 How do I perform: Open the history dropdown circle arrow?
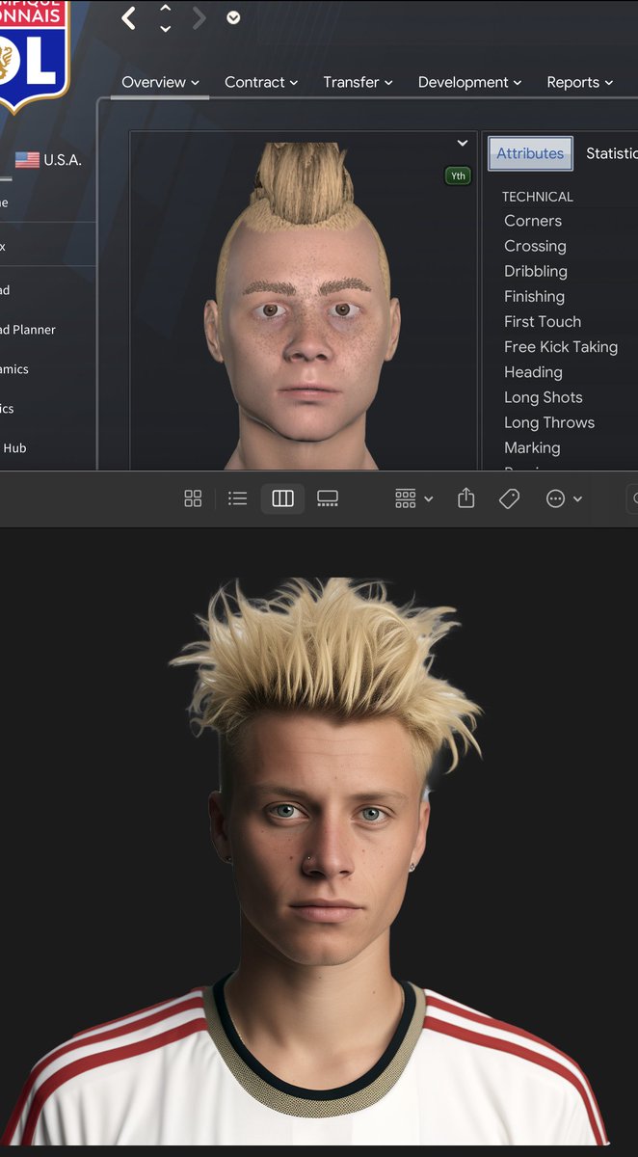click(233, 17)
